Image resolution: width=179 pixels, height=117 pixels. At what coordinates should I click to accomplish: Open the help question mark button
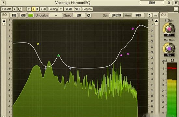[x=3, y=3]
